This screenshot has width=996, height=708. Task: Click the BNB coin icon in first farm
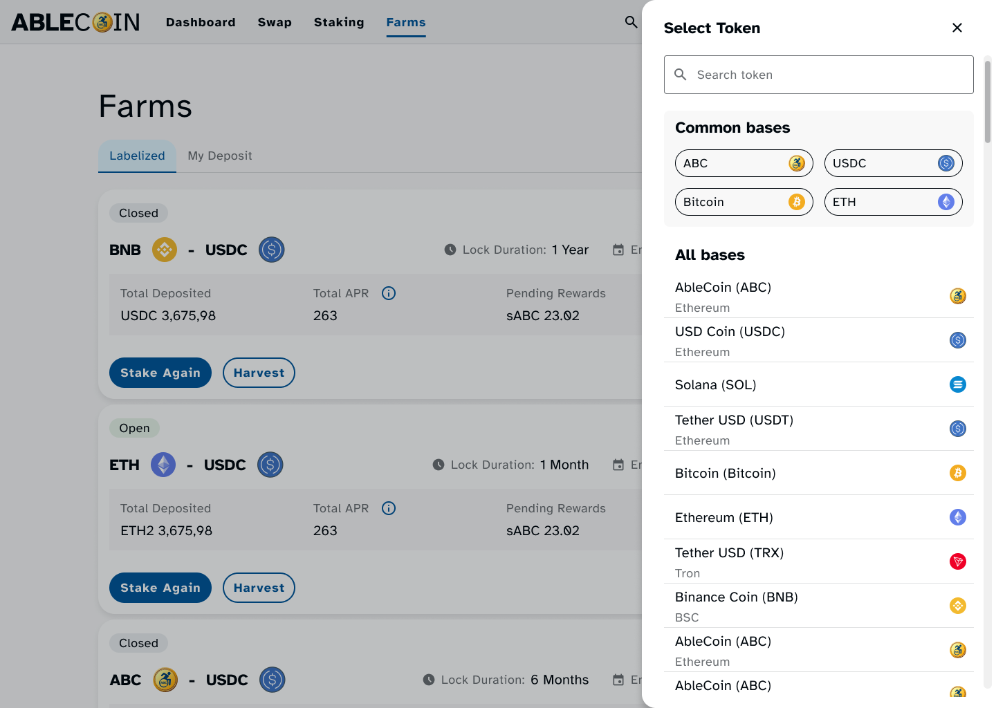tap(165, 250)
